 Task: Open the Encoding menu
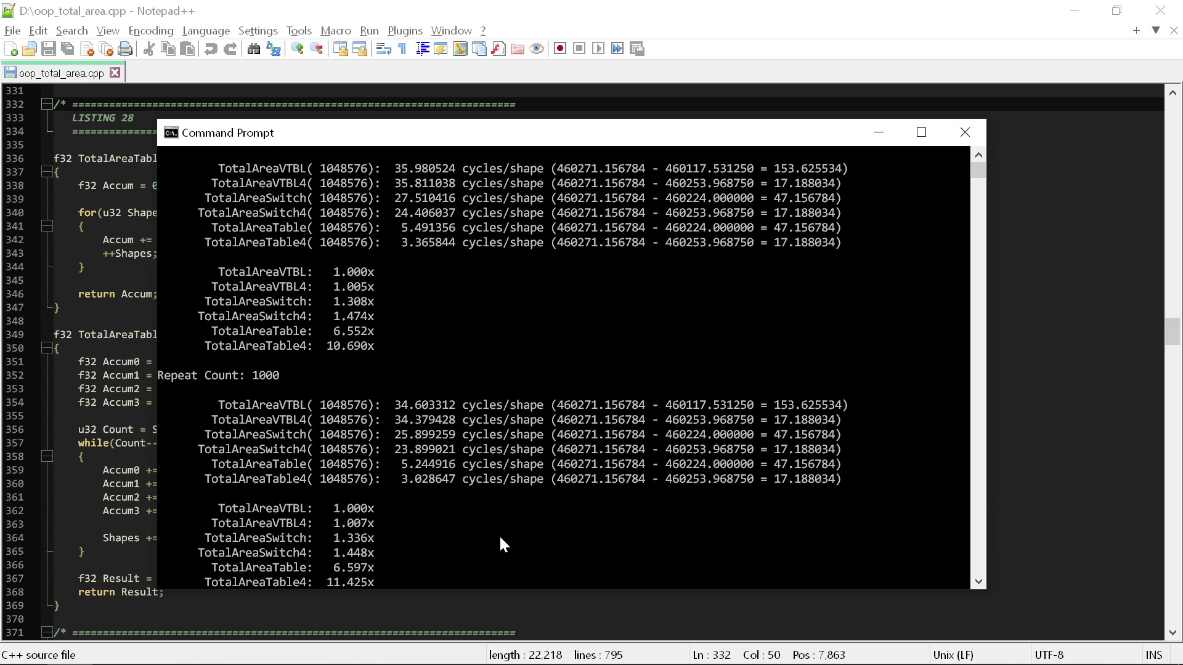[x=150, y=31]
